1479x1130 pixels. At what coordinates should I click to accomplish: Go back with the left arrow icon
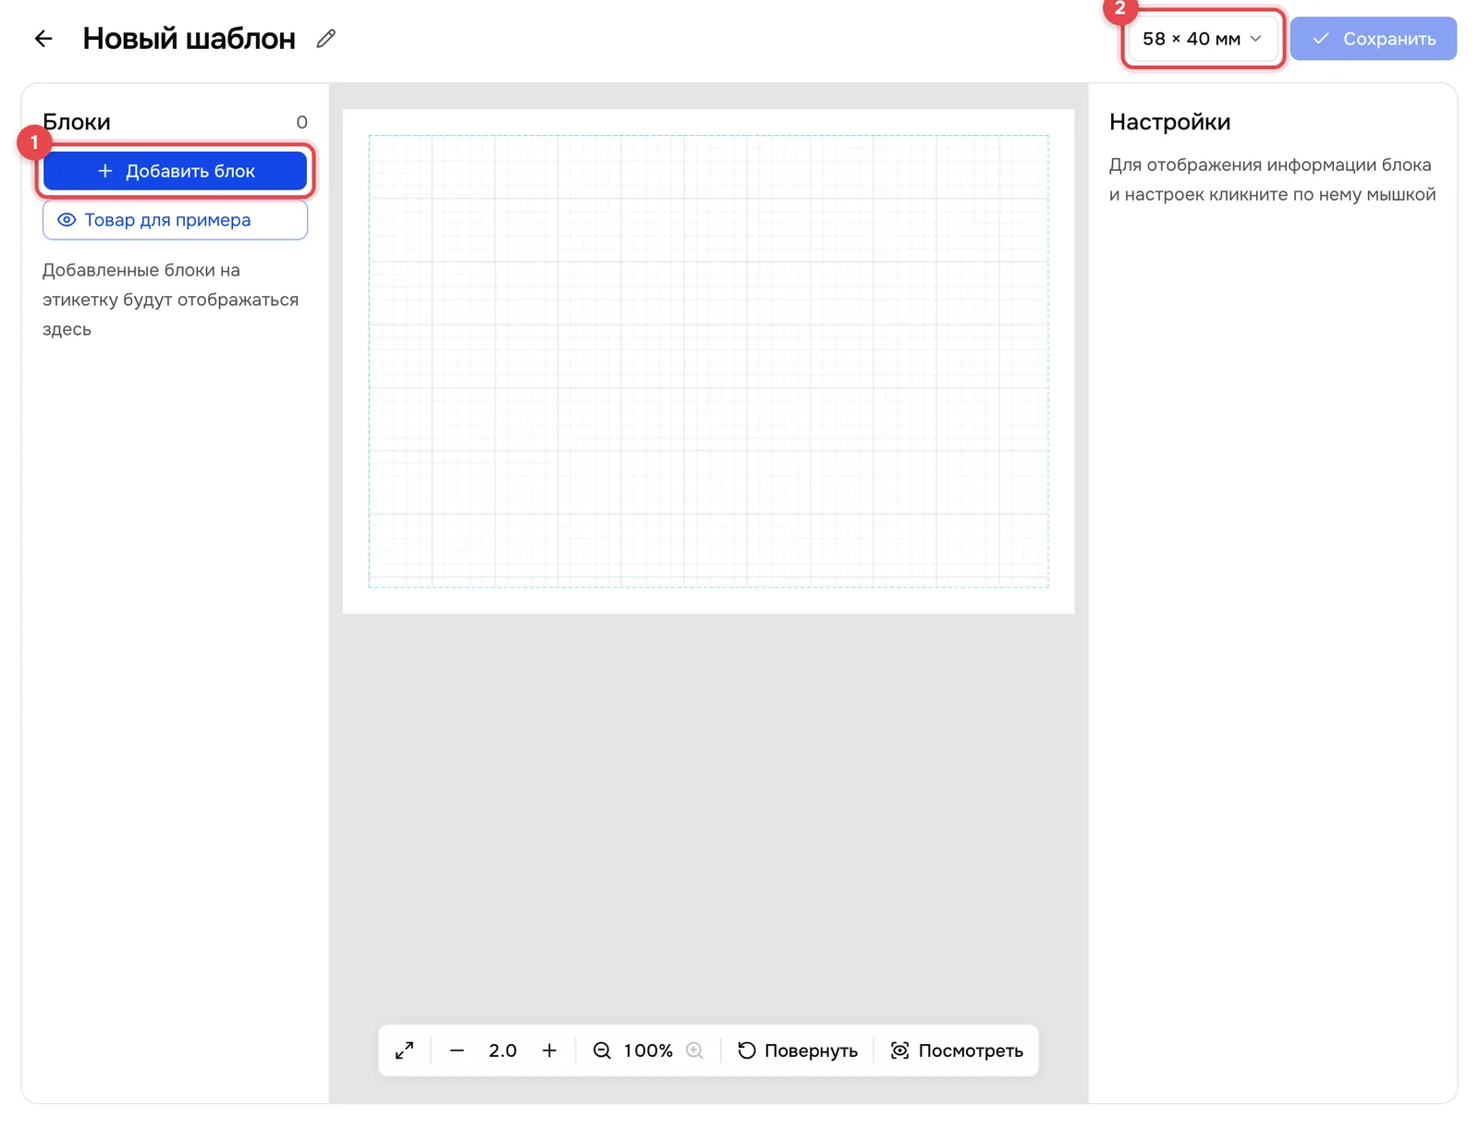point(43,39)
